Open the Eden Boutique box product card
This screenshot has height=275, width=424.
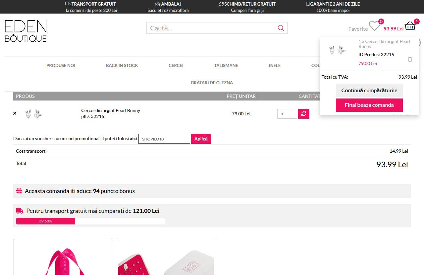click(166, 256)
